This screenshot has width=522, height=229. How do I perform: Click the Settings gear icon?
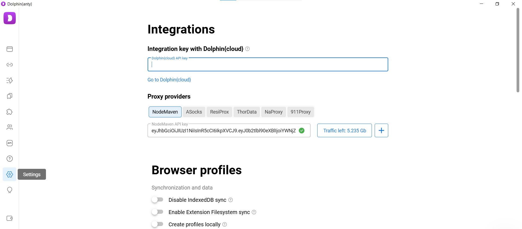10,174
